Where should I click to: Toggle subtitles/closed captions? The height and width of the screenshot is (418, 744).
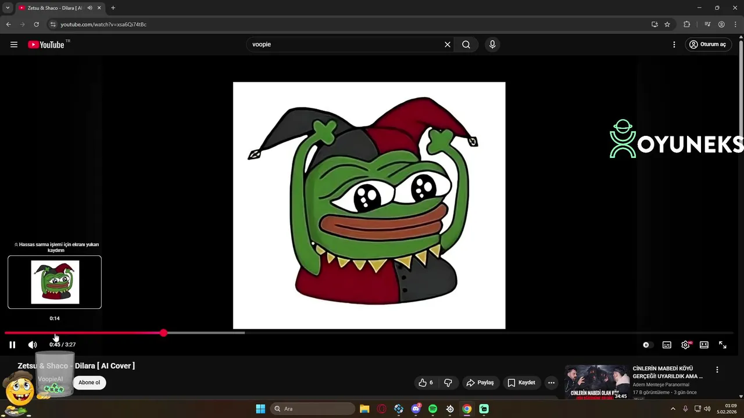(x=667, y=345)
